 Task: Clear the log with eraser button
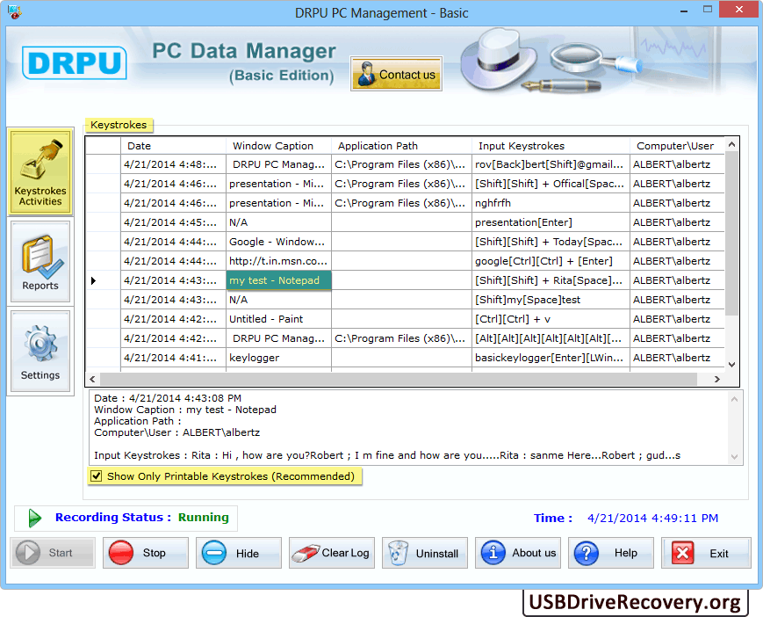[x=332, y=553]
